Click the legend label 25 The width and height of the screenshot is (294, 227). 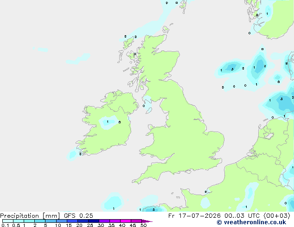click(90, 225)
